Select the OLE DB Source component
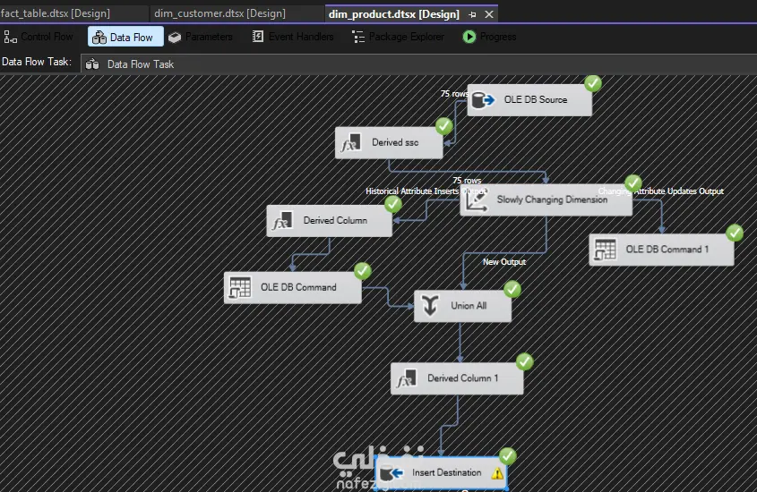The image size is (757, 492). coord(529,100)
